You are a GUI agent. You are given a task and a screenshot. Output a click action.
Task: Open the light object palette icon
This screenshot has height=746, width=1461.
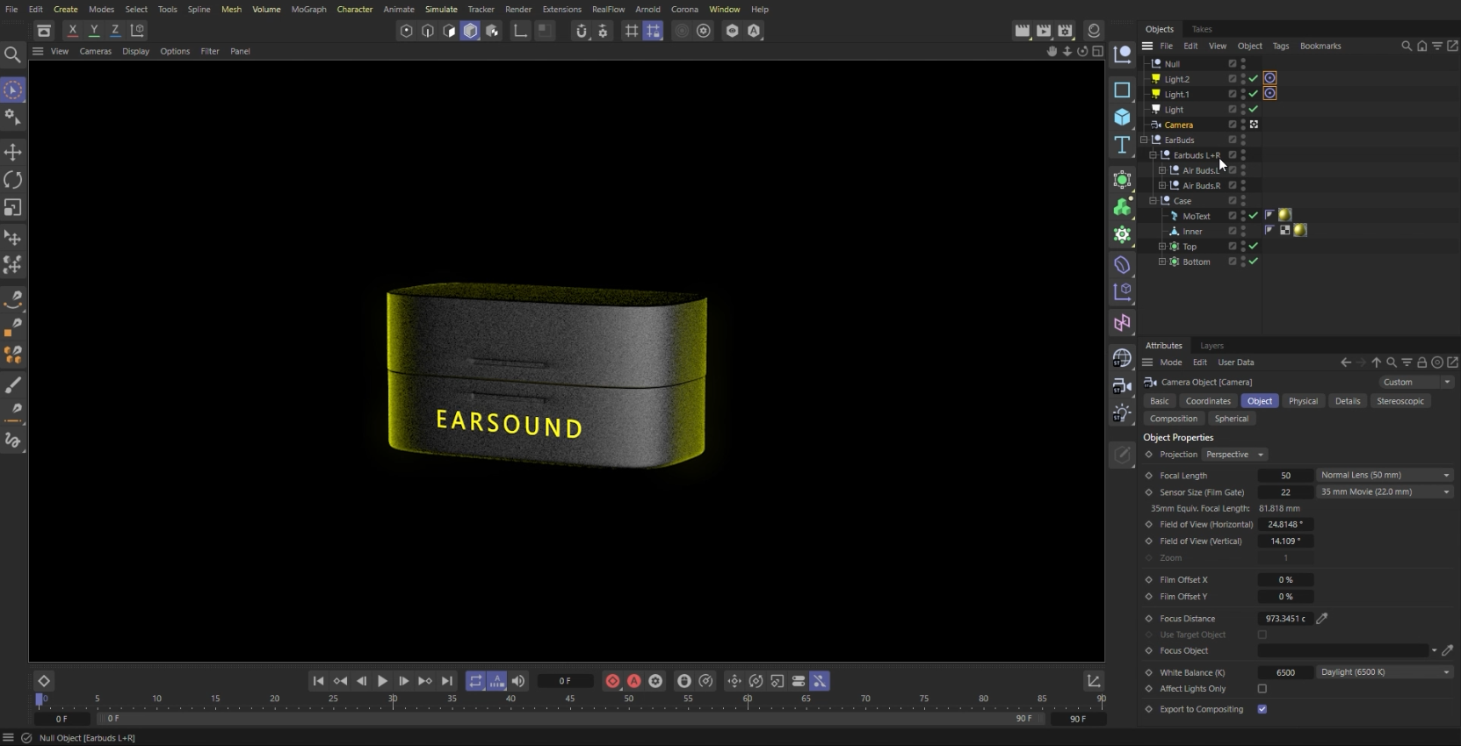(1122, 413)
